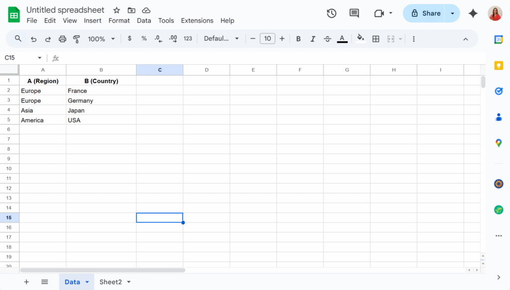The image size is (510, 290).
Task: Toggle italic formatting
Action: (x=313, y=39)
